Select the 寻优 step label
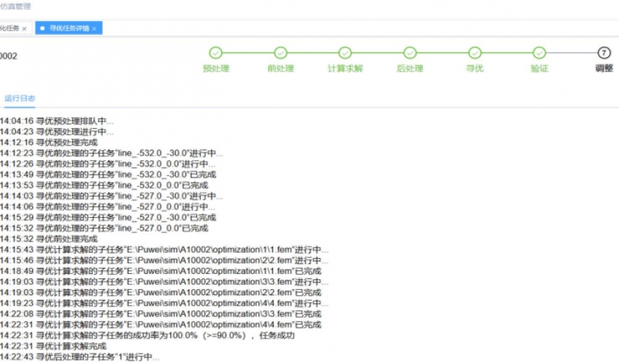Screen dimensions: 619x362 [475, 68]
